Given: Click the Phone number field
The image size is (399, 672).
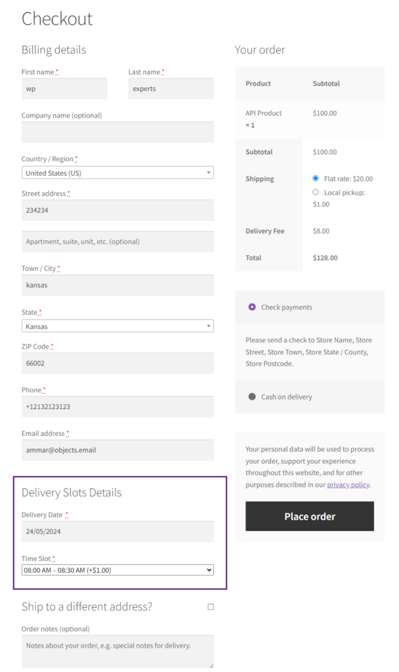Looking at the screenshot, I should [x=117, y=407].
